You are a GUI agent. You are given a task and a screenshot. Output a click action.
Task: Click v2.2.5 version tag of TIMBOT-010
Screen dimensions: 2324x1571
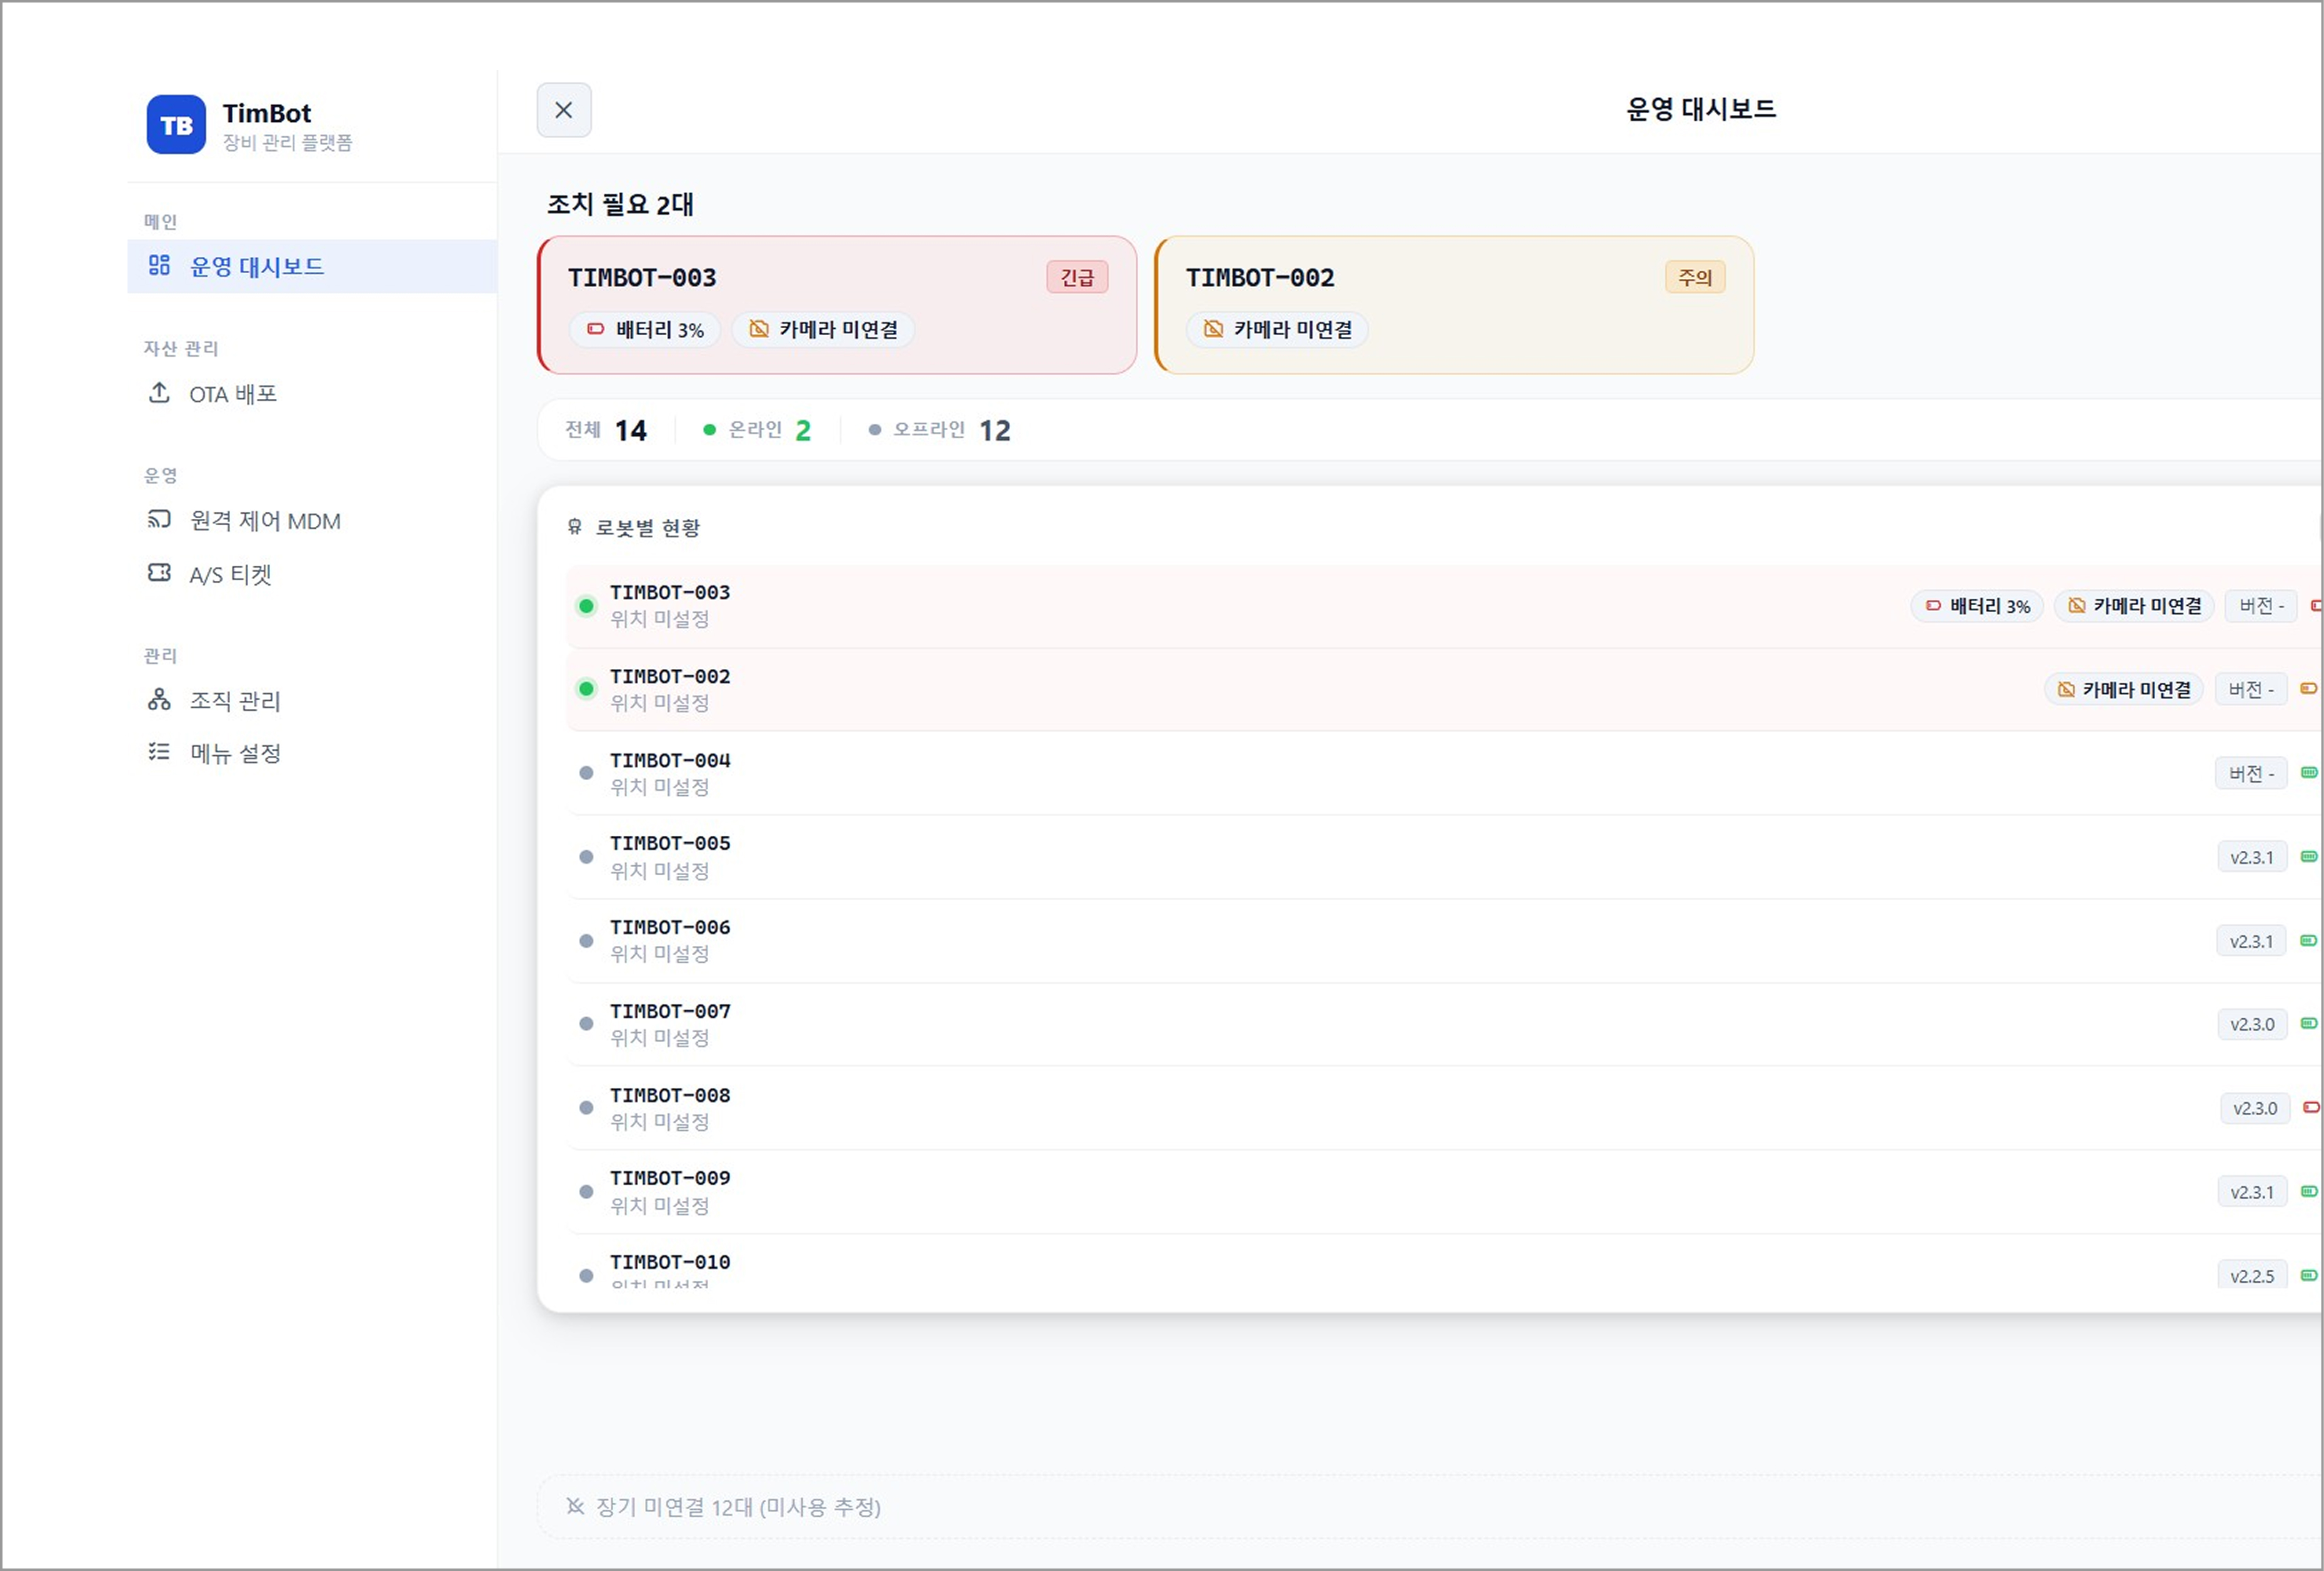pos(2252,1275)
